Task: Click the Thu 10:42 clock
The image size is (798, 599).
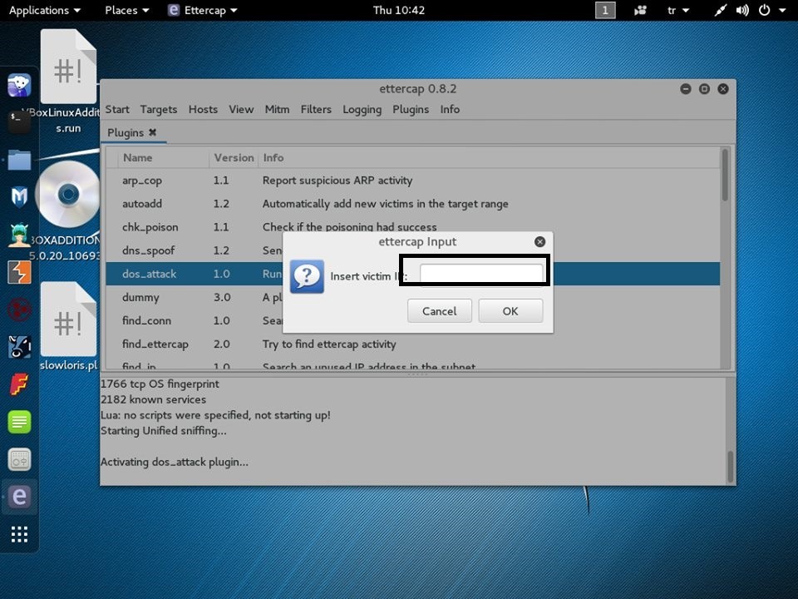Action: (x=398, y=10)
